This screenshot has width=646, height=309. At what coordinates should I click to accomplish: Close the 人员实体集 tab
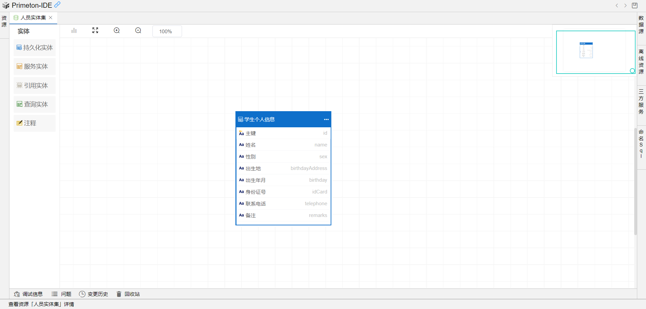(x=51, y=17)
